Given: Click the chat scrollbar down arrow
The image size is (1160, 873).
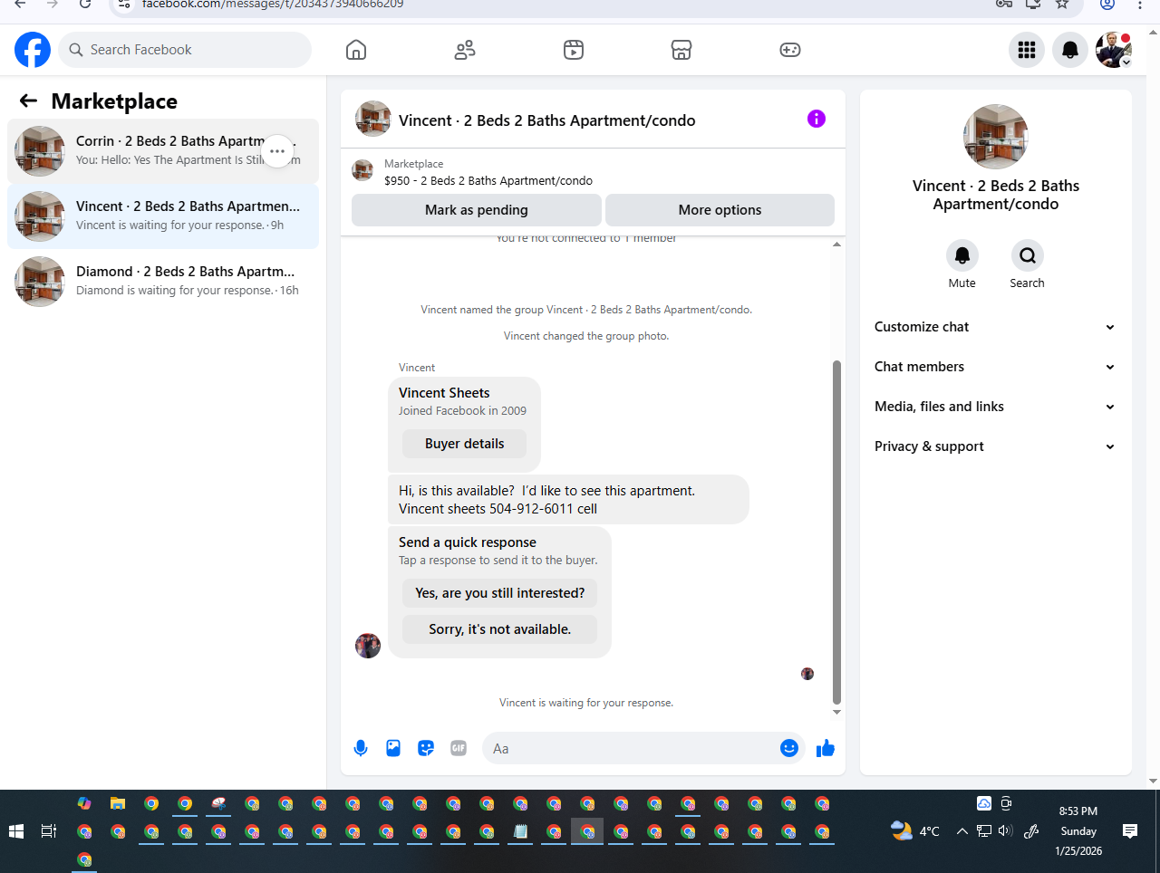Looking at the screenshot, I should coord(836,712).
